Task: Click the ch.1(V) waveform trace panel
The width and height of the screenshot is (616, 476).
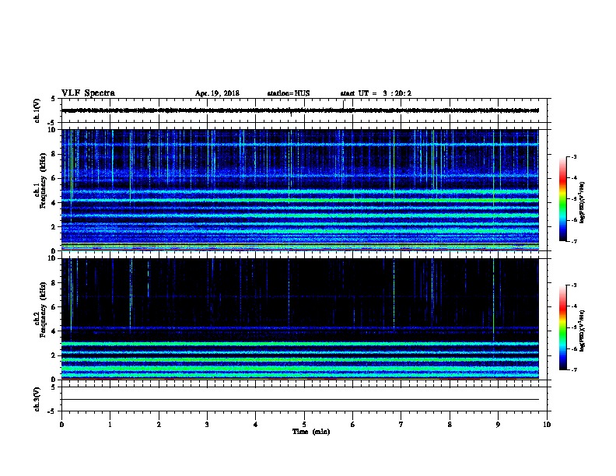Action: click(x=304, y=110)
